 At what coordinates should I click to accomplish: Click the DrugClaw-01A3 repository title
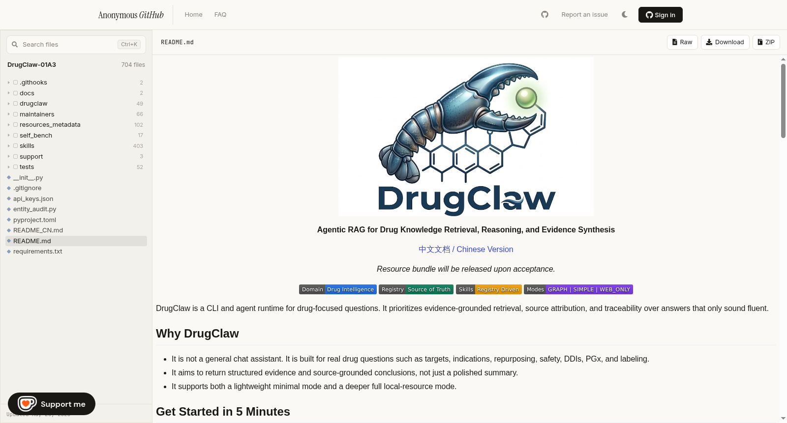[31, 65]
